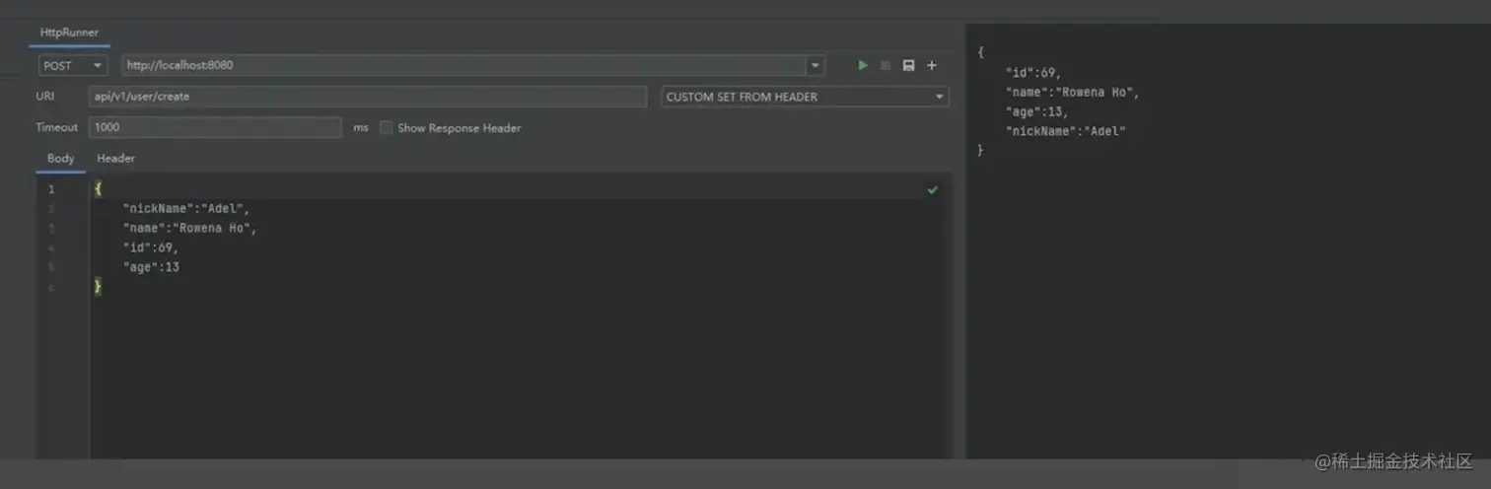The image size is (1491, 489).
Task: Select the HttpRunner tab
Action: pos(69,33)
